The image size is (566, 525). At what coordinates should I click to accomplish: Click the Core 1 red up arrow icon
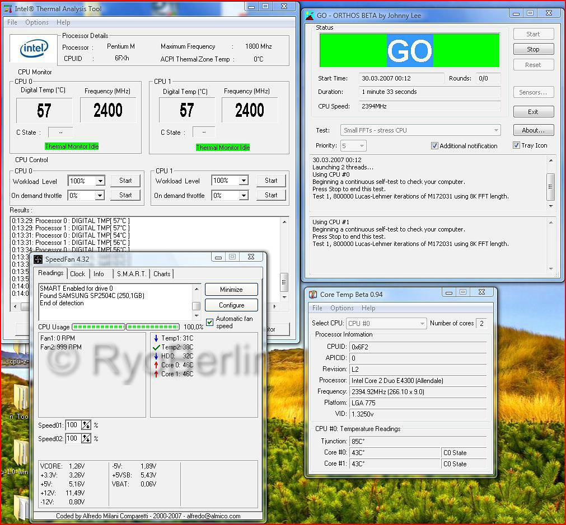(x=156, y=374)
